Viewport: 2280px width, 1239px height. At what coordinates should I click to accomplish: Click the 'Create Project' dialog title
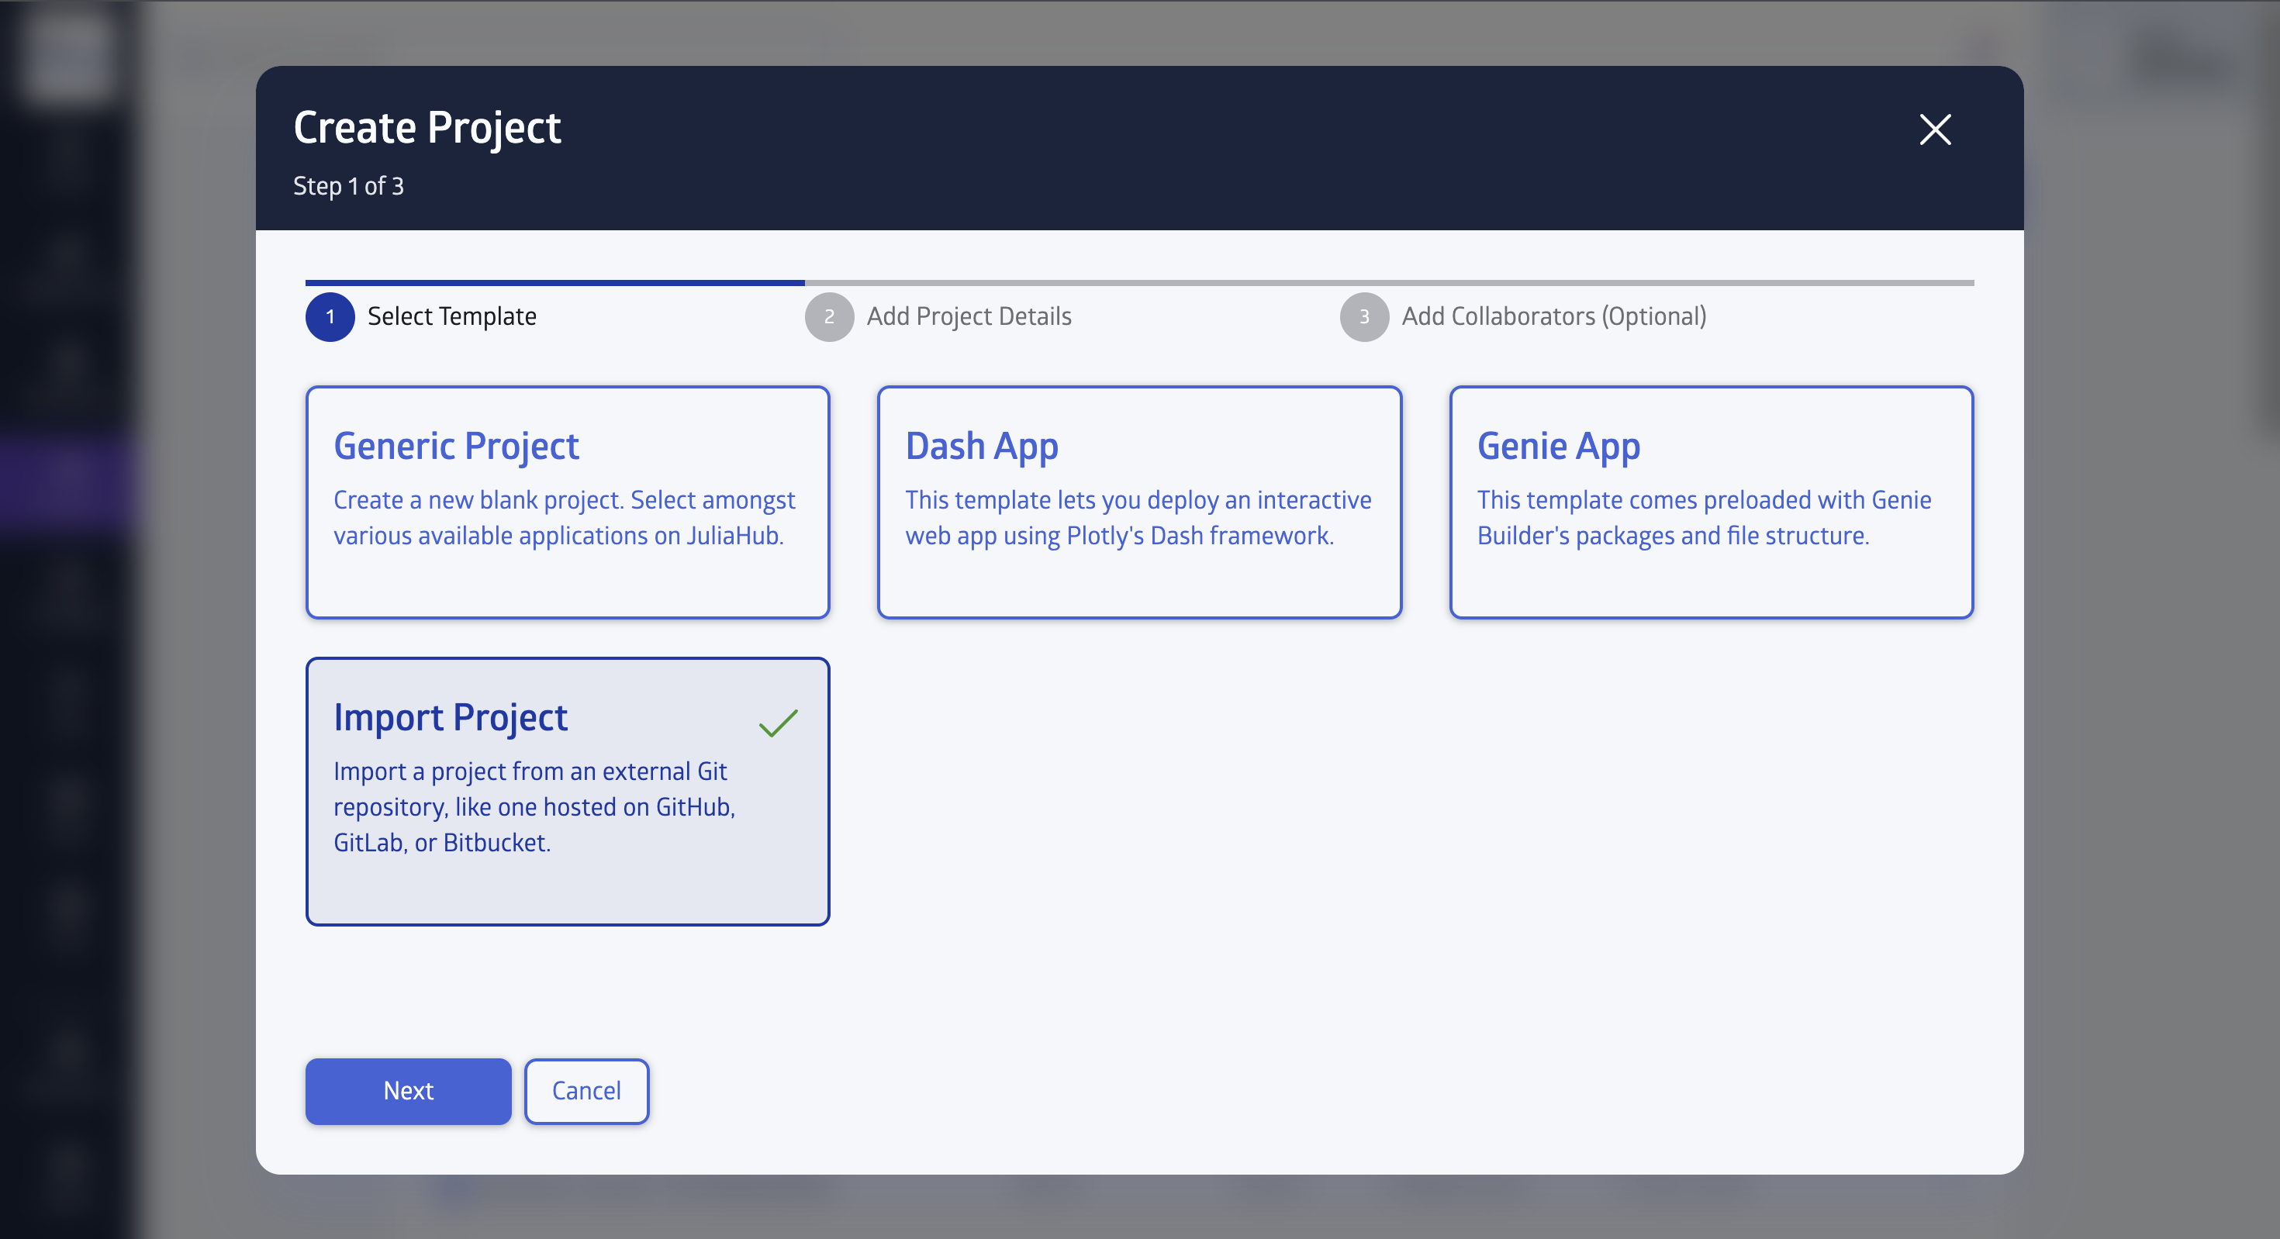427,129
